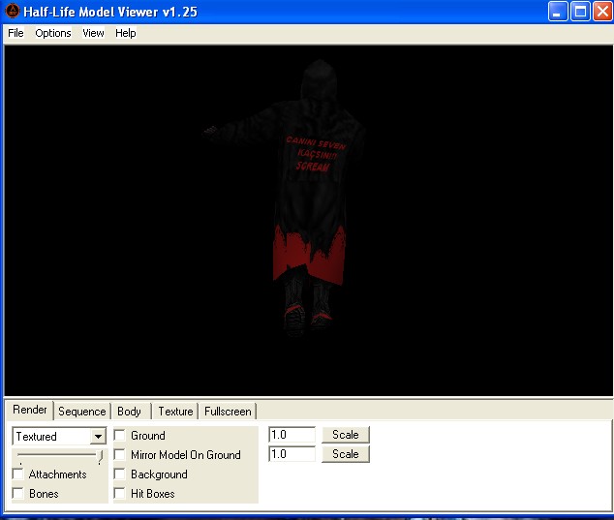Click the first scale value input field
The width and height of the screenshot is (614, 520).
point(292,435)
